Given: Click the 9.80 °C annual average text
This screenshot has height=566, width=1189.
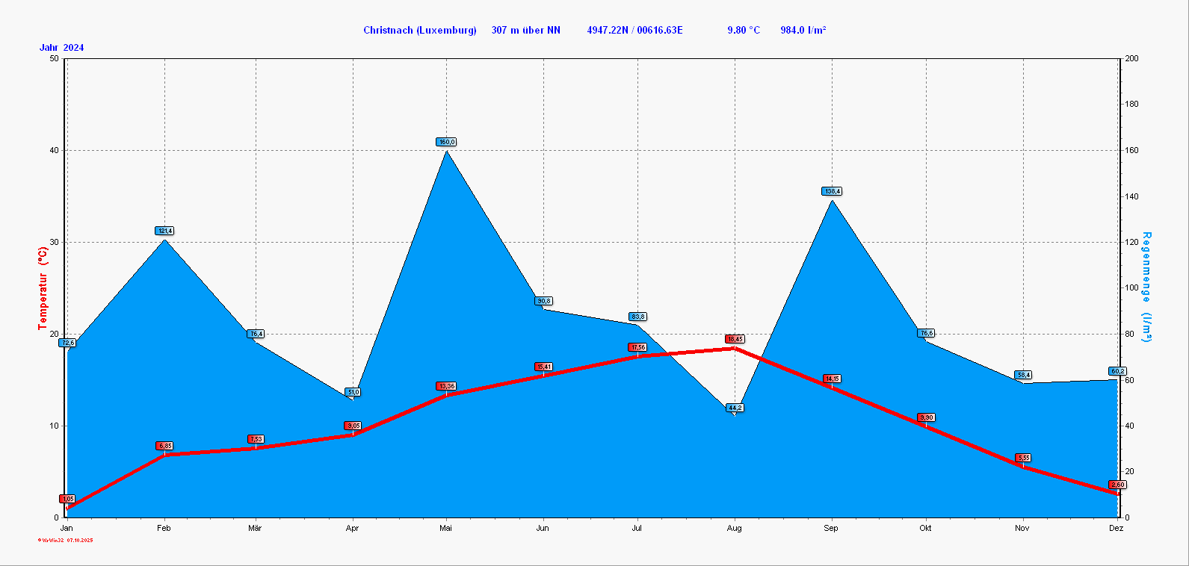Looking at the screenshot, I should point(743,31).
